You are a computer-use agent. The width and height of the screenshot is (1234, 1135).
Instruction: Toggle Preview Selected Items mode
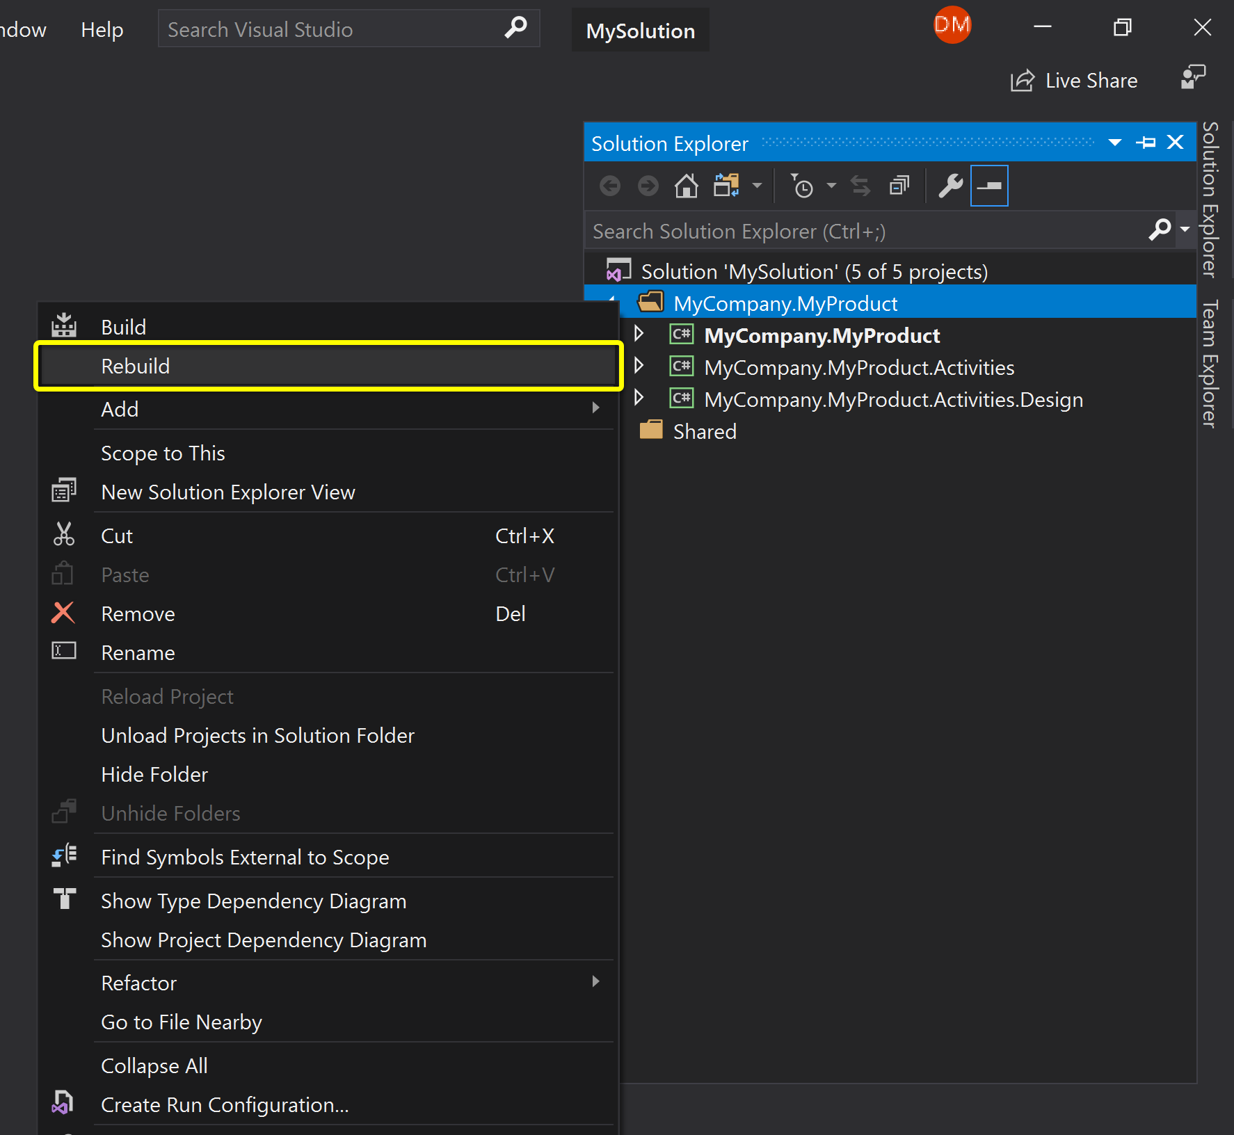click(x=988, y=186)
